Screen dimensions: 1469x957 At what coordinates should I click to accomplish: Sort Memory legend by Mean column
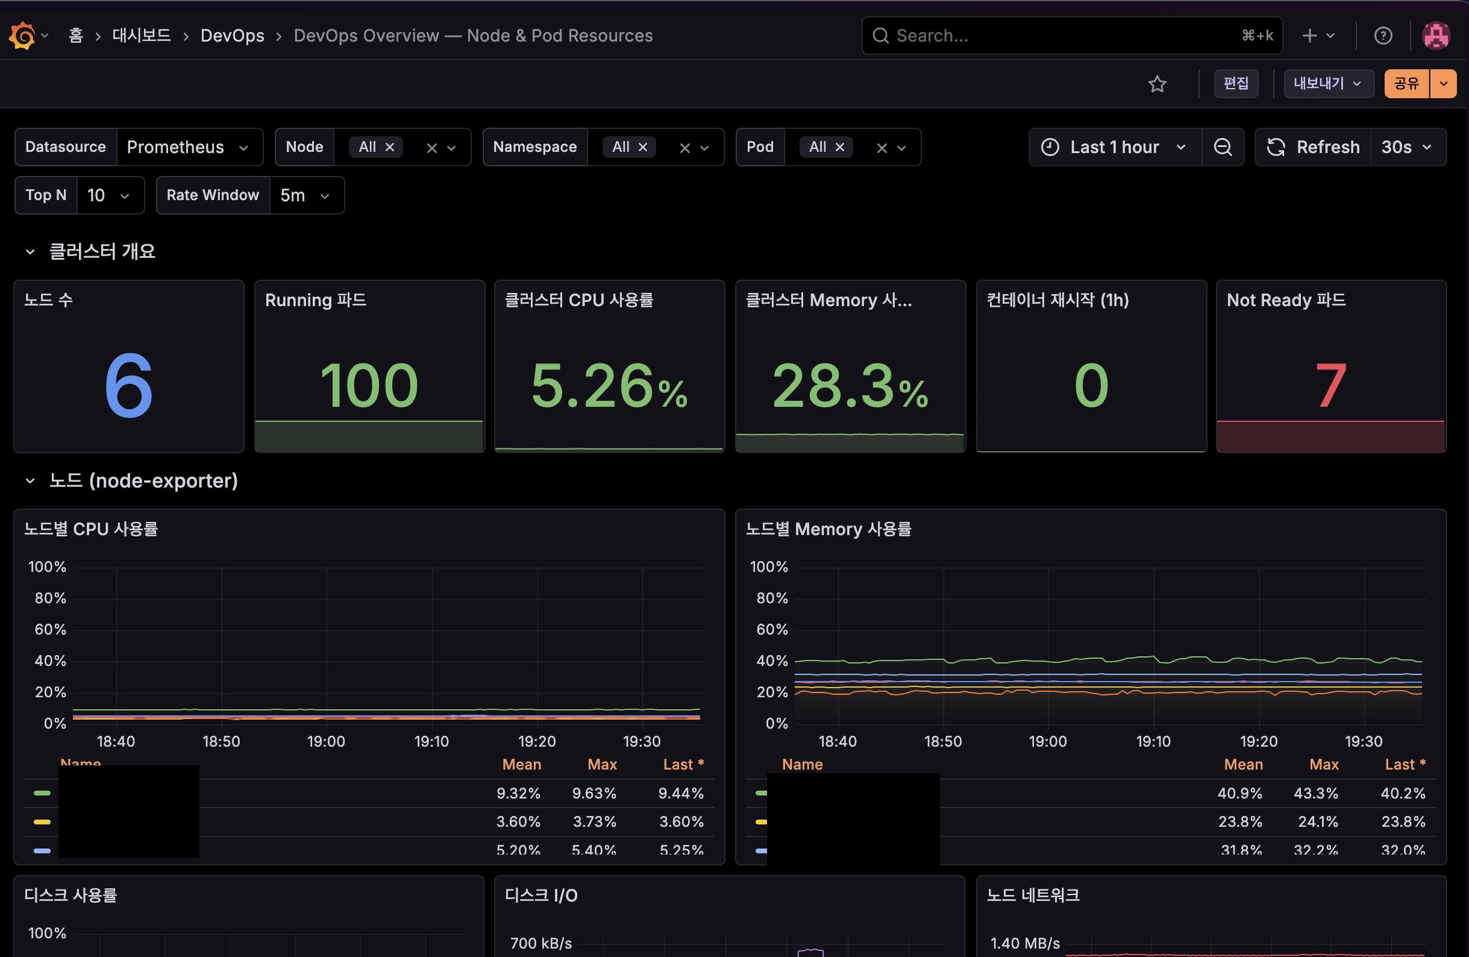pos(1243,764)
